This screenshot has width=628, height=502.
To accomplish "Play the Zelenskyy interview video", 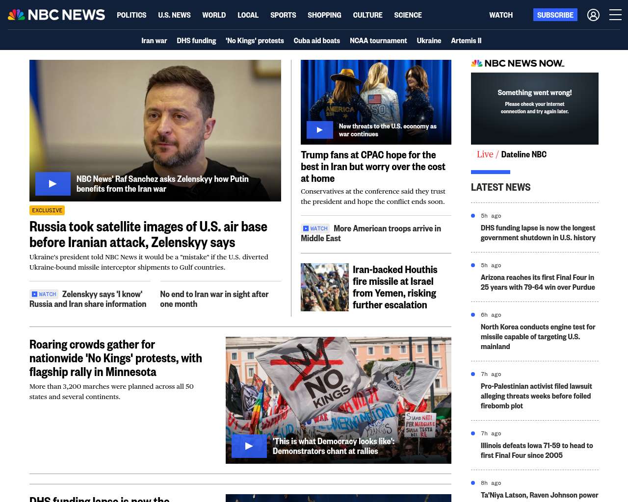I will 53,184.
